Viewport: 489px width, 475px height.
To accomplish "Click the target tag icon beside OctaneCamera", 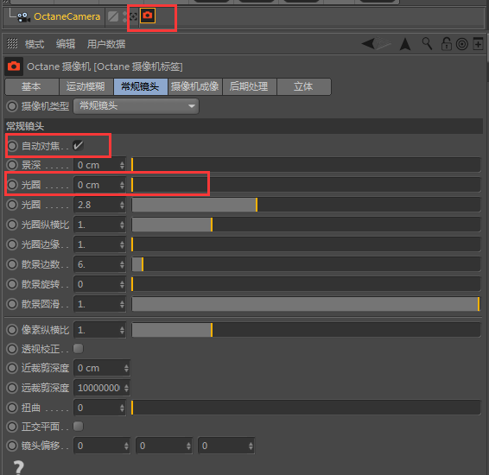I will [x=133, y=16].
